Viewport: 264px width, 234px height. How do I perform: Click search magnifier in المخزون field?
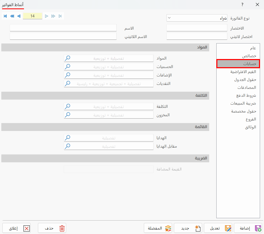tap(67, 115)
